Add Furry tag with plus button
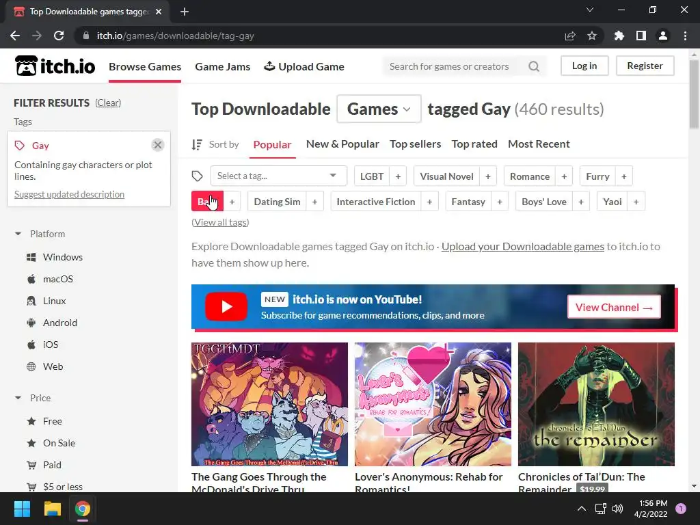 pos(624,176)
